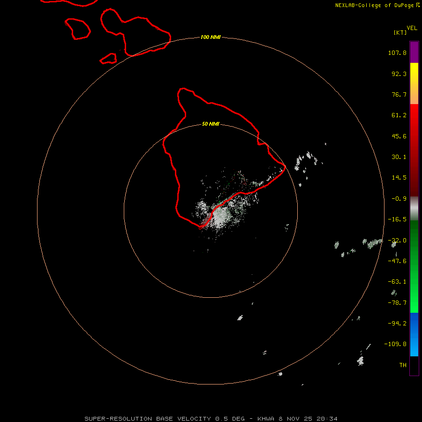Select the -94.2 velocity scale label
This screenshot has width=422, height=422.
[x=397, y=323]
